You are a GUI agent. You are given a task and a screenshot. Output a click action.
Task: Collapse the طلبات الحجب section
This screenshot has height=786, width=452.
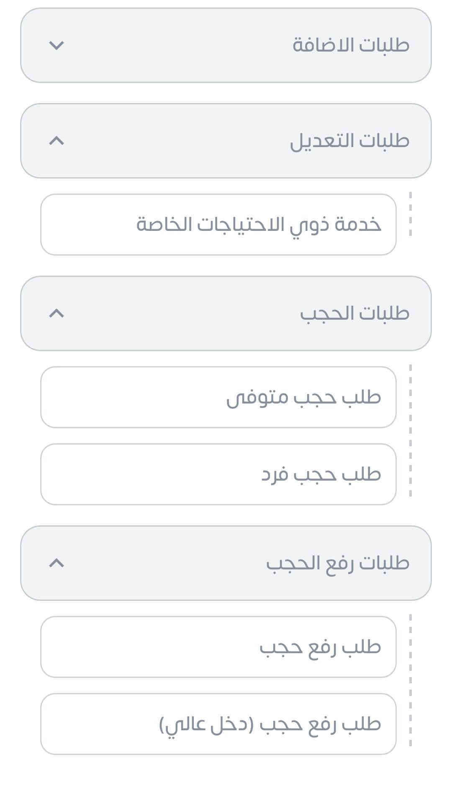[x=226, y=313]
